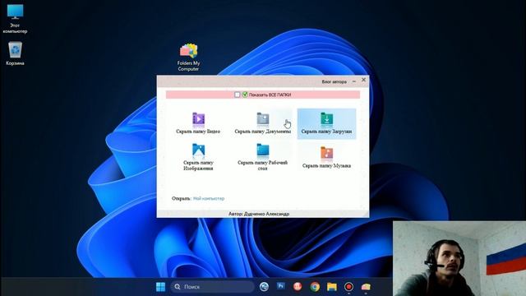The image size is (526, 296).
Task: Click the red record button taskbar icon
Action: (x=348, y=287)
